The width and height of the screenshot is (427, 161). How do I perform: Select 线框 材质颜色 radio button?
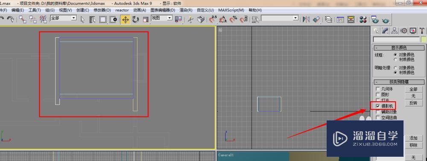[x=395, y=59]
